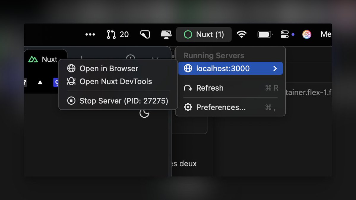Open Preferences... from the Nuxt menu
Viewport: 356px width, 200px height.
click(x=230, y=107)
